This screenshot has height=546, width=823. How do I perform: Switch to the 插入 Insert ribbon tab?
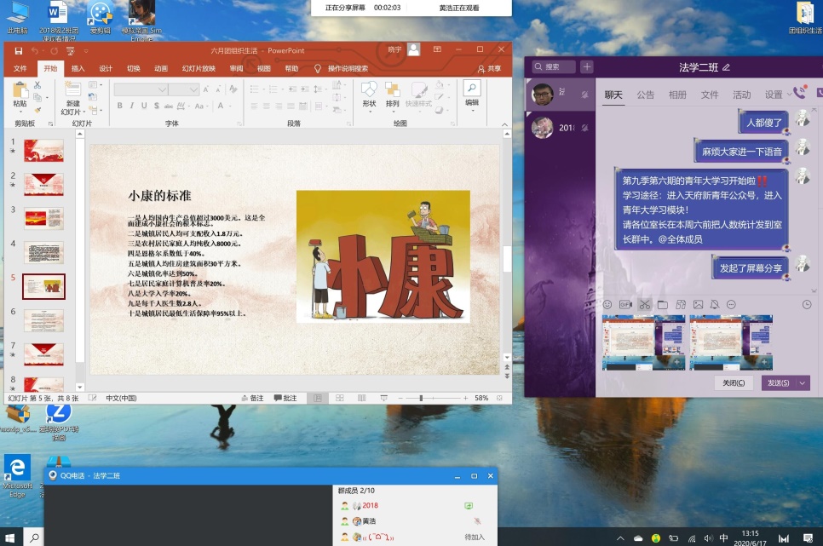(78, 69)
